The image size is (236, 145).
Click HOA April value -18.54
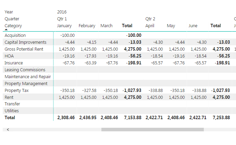pyautogui.click(x=157, y=56)
